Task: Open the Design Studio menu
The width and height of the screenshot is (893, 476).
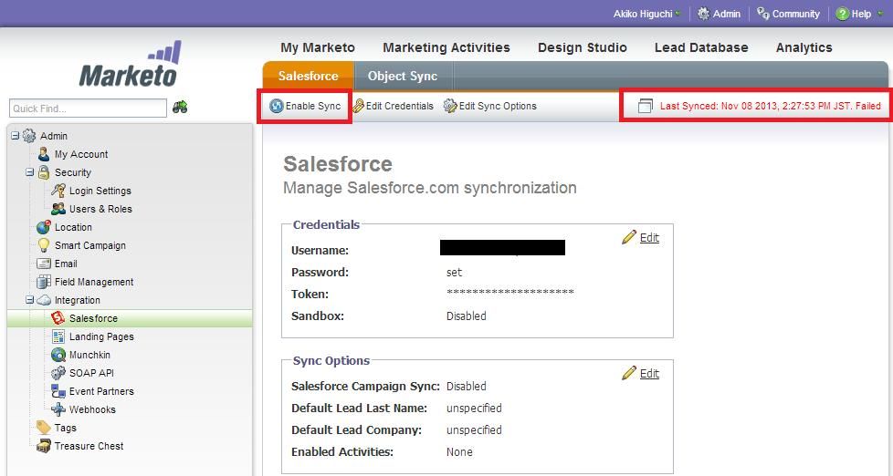Action: point(582,47)
